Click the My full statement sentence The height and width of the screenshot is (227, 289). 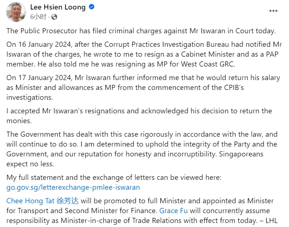[114, 178]
